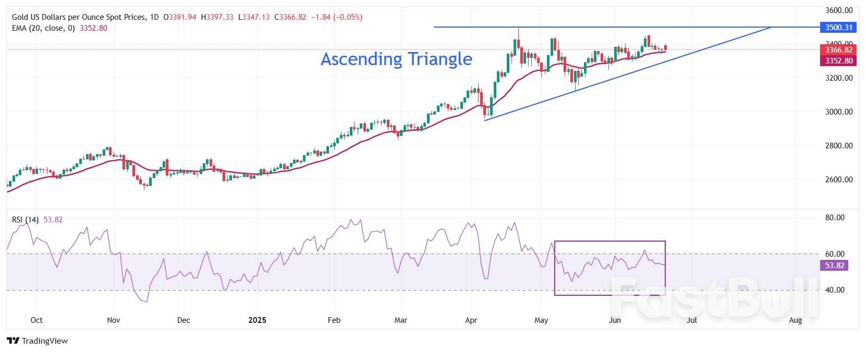Click the 2600.00 level on the price axis
Viewport: 866px width, 352px height.
point(839,180)
